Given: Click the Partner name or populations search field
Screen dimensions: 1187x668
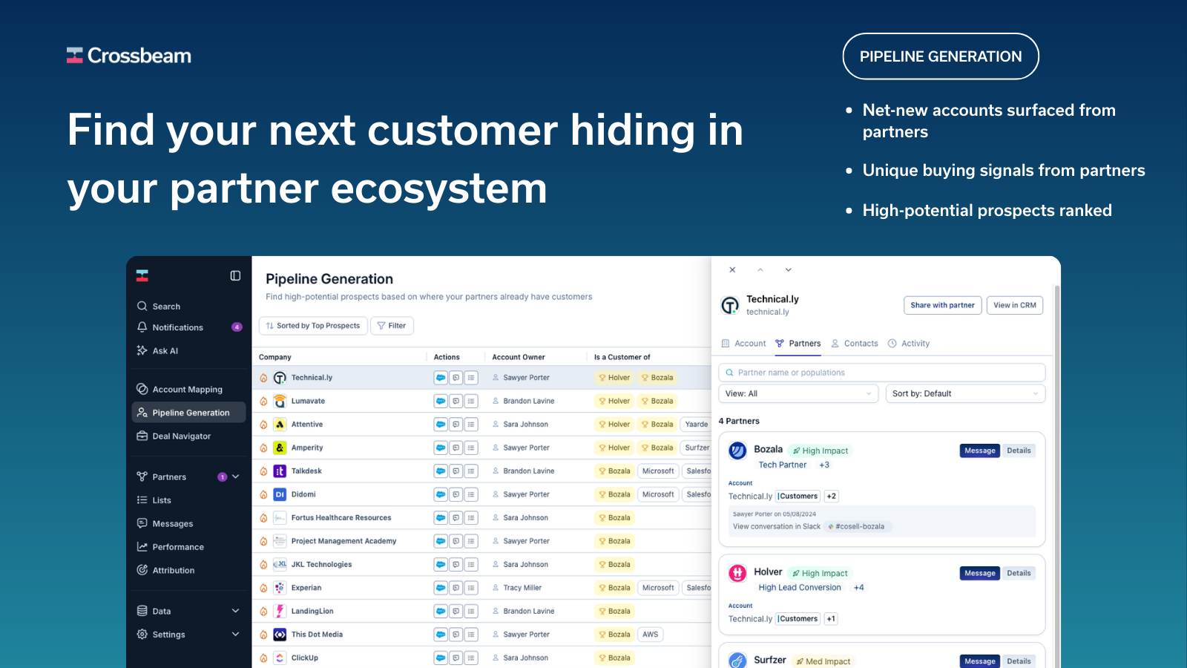Looking at the screenshot, I should (x=882, y=373).
